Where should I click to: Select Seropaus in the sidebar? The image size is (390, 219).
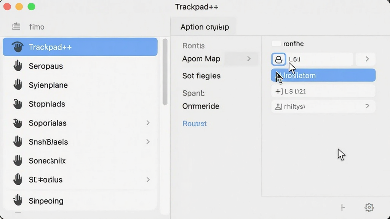[80, 66]
